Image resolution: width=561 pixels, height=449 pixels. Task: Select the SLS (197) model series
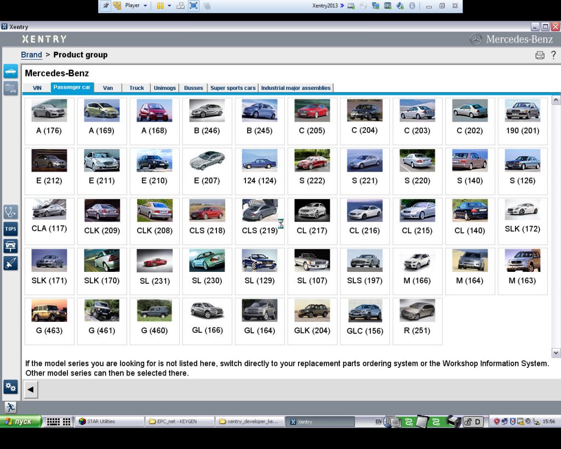[365, 271]
